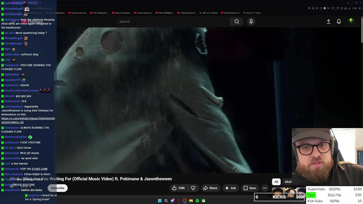Click the browser tab search icon

(x=348, y=3)
